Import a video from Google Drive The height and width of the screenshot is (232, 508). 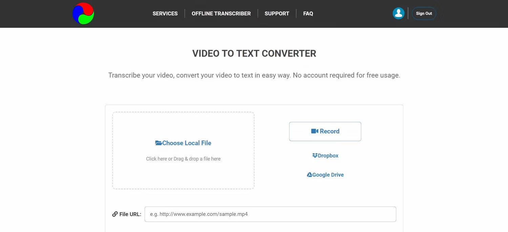pos(325,174)
